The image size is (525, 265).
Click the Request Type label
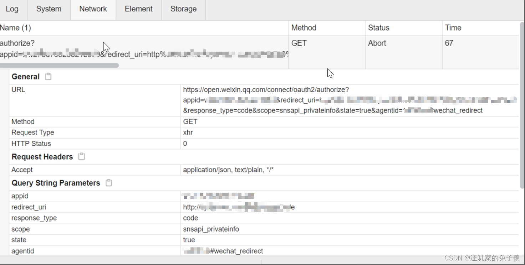pos(32,132)
